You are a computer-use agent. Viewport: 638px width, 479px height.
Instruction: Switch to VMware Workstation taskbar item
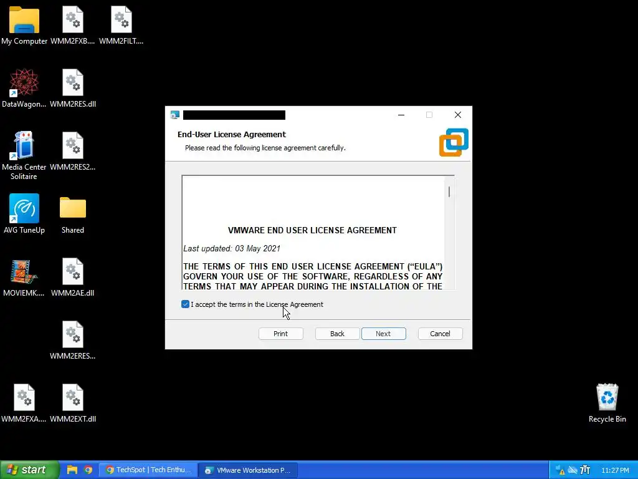click(248, 470)
